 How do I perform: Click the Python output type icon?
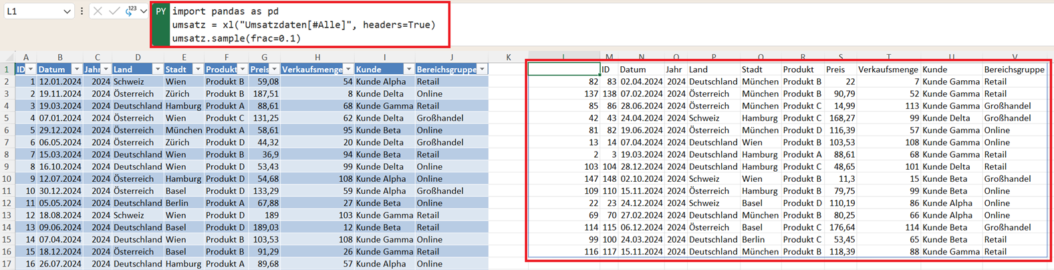[130, 11]
